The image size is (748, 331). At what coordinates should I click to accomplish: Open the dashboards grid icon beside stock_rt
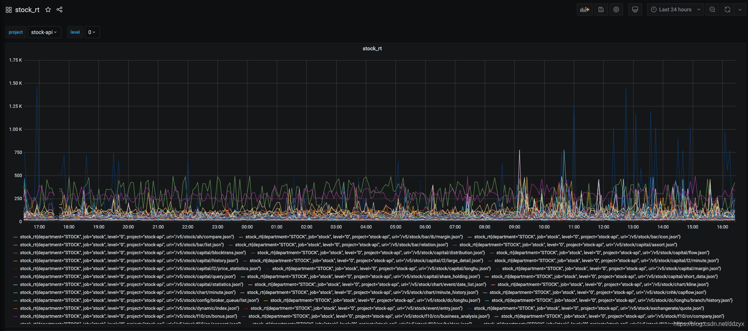pyautogui.click(x=9, y=10)
